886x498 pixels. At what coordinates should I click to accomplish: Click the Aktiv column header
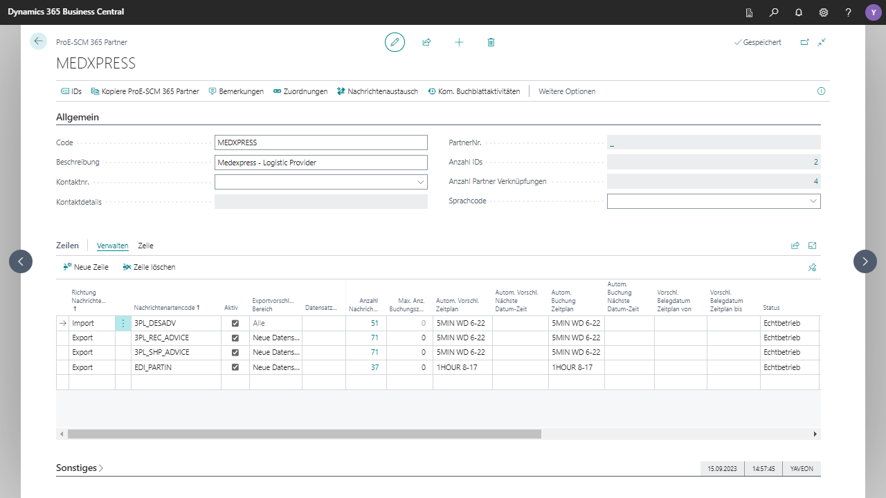230,307
